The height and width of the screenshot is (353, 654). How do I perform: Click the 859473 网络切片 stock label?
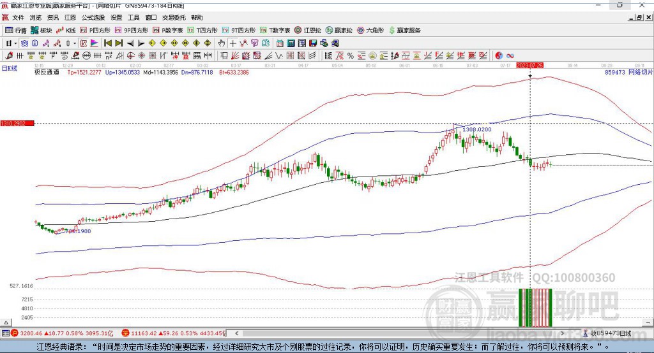tap(628, 72)
